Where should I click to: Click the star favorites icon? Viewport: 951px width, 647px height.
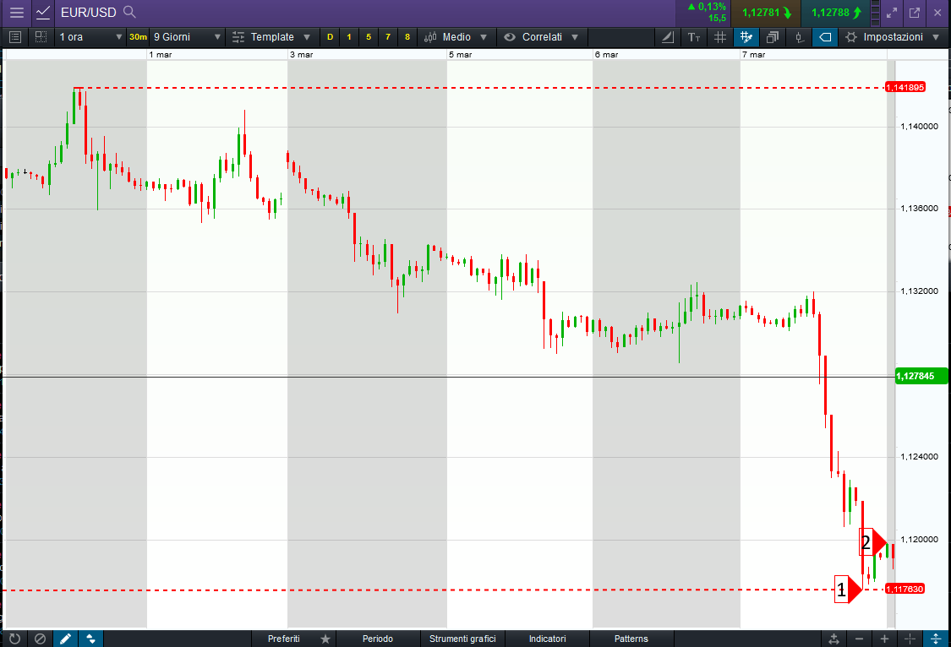point(325,639)
